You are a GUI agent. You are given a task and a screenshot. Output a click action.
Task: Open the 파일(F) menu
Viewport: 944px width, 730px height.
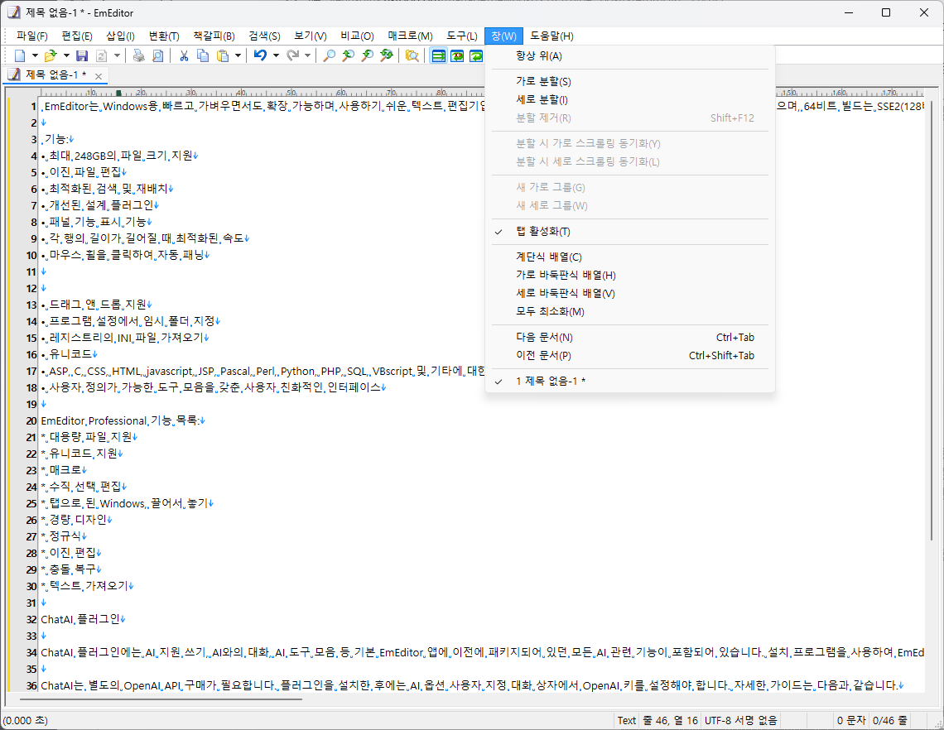32,36
